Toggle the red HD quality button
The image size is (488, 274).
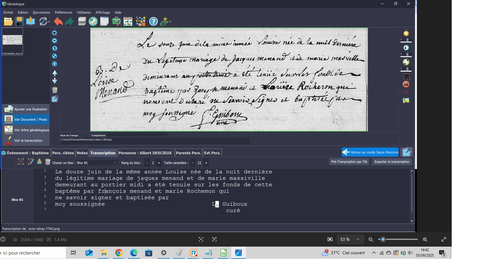point(406,84)
